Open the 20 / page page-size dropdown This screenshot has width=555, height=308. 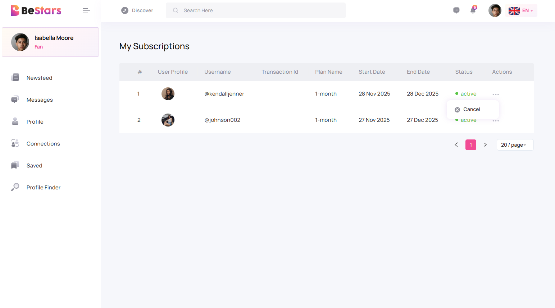515,145
